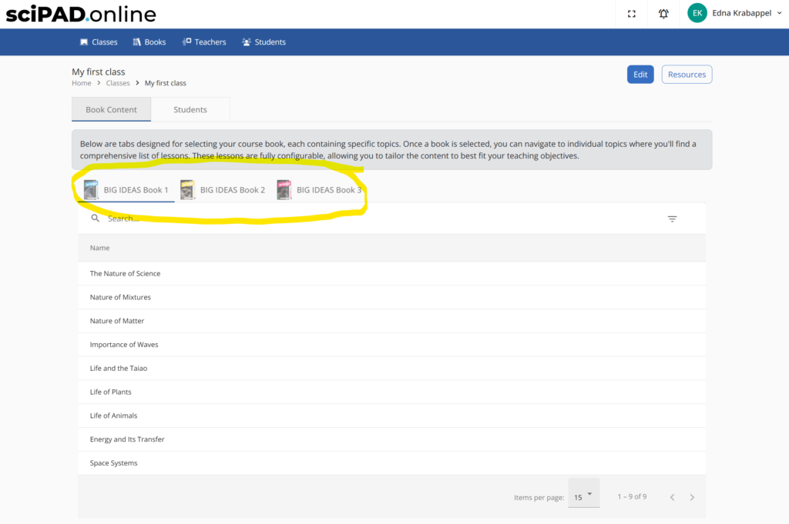
Task: Click the search magnifier icon
Action: [x=95, y=218]
